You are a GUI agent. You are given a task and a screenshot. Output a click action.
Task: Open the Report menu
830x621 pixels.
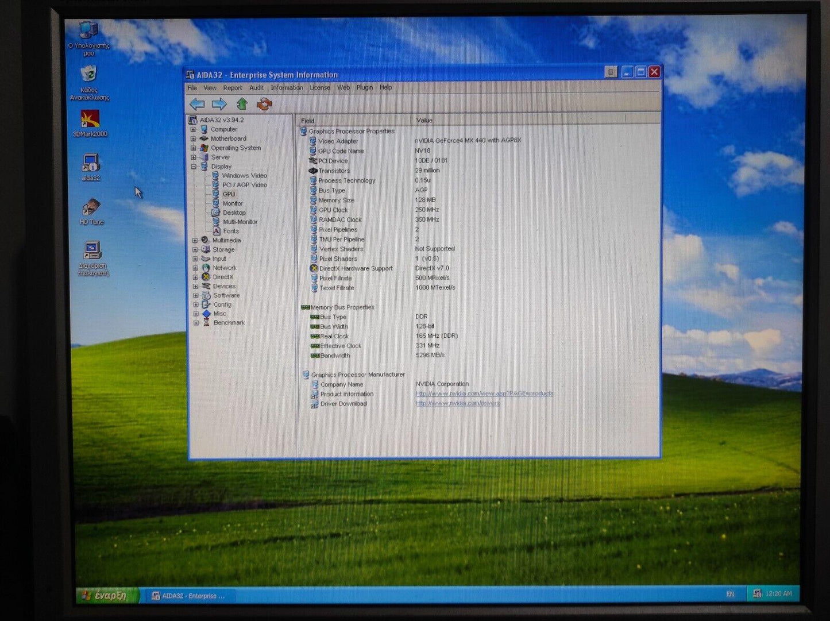click(232, 88)
